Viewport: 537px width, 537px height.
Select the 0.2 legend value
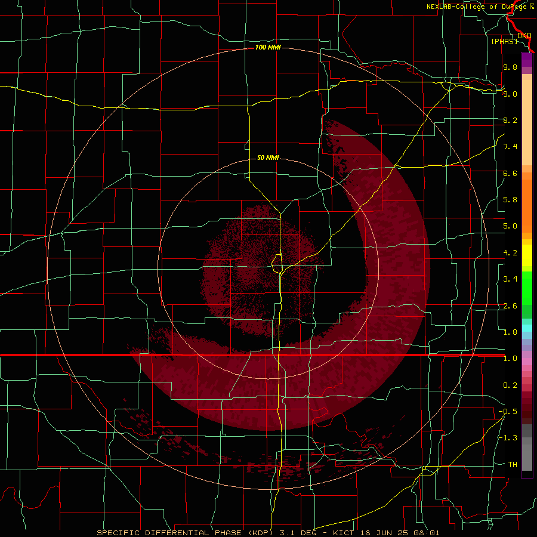510,385
